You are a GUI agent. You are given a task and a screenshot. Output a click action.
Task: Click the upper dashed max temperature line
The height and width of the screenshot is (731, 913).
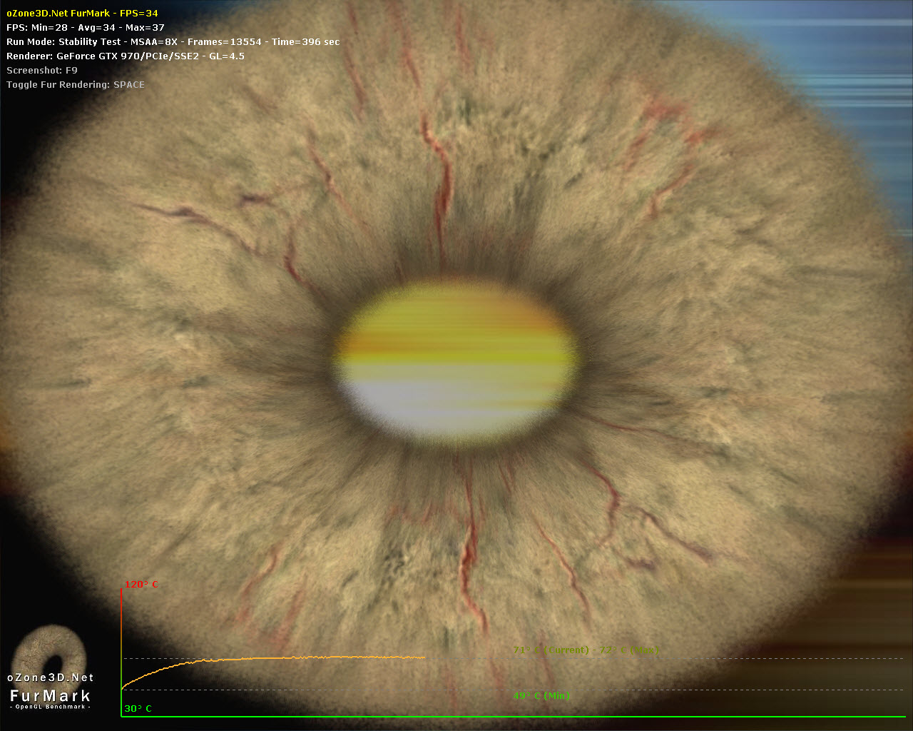click(713, 658)
